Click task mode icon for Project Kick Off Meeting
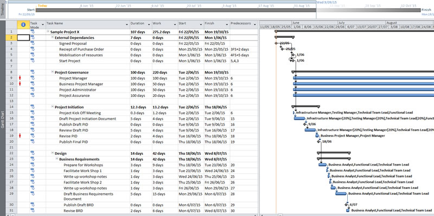The width and height of the screenshot is (434, 216). tap(33, 113)
